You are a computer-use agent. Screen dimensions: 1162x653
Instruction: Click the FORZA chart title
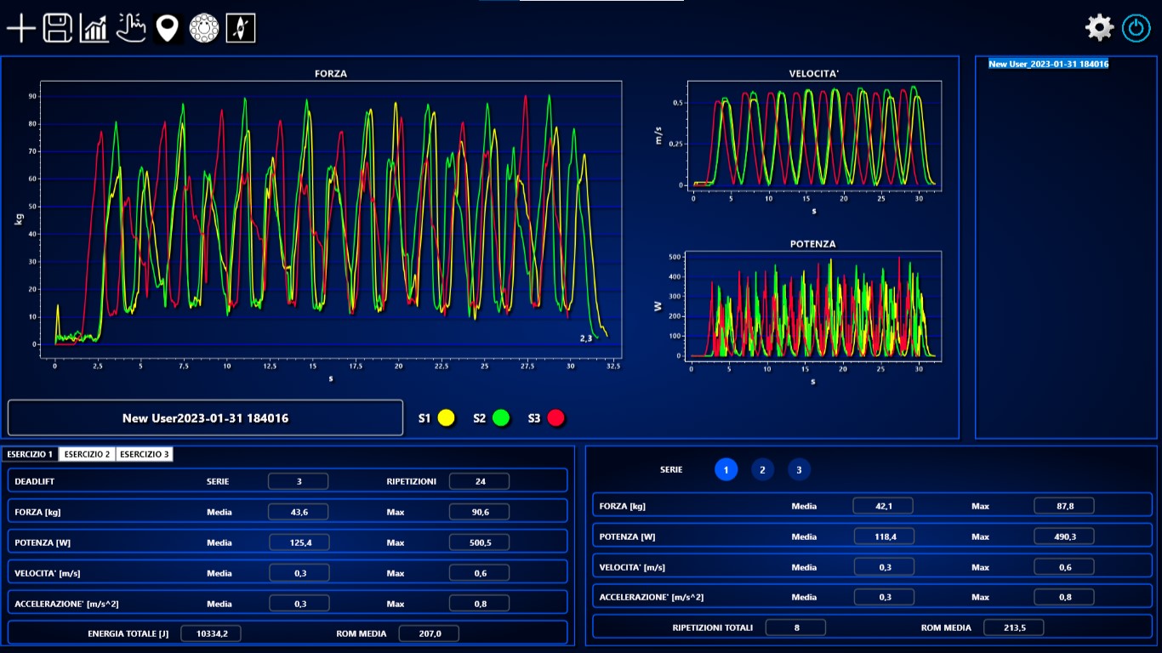331,74
